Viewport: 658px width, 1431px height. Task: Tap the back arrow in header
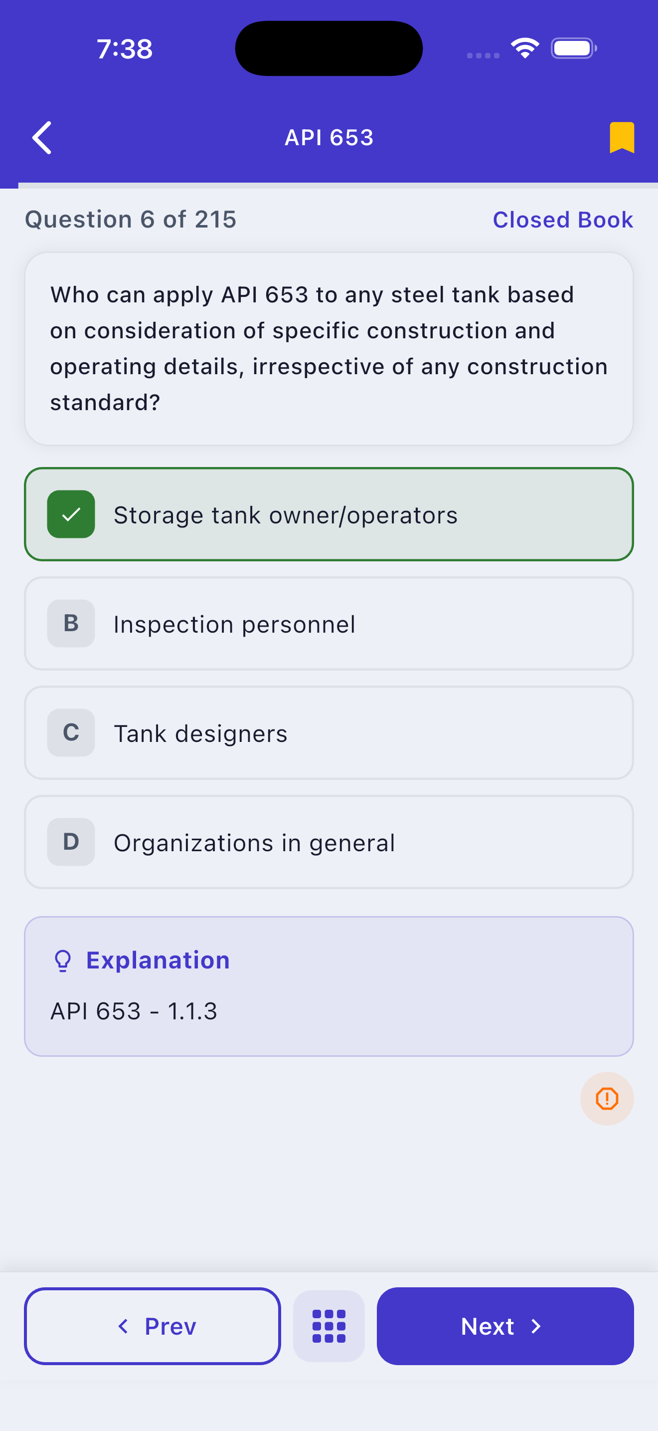point(42,137)
